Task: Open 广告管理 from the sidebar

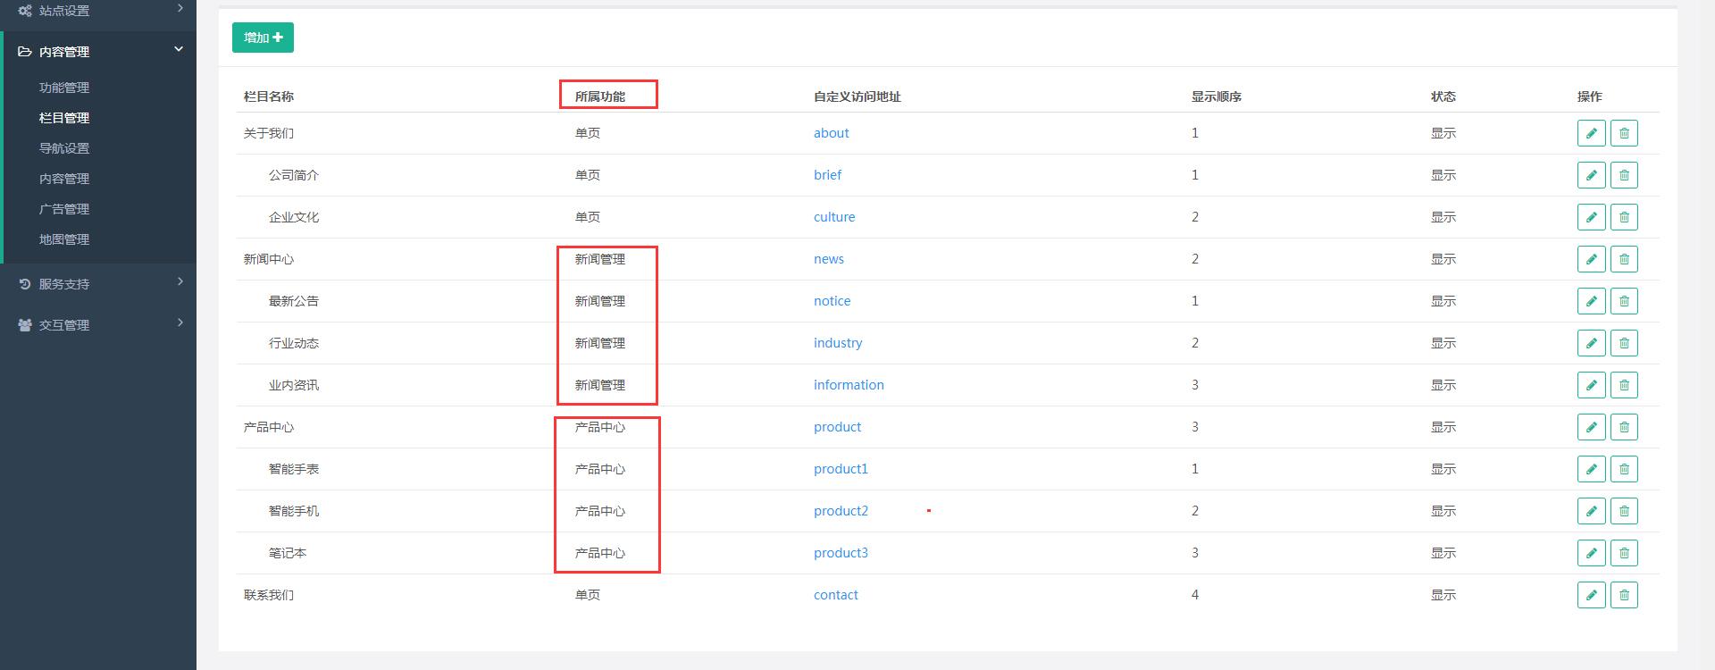Action: 64,209
